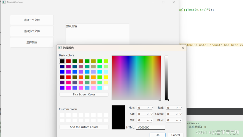The height and width of the screenshot is (137, 243).
Task: Select magenta swatch in last row
Action: click(68, 88)
